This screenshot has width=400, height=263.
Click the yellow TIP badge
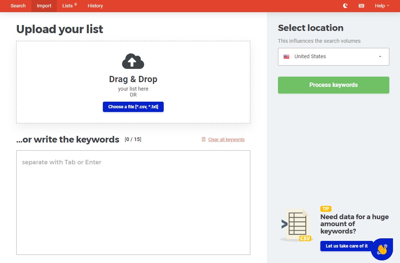point(326,209)
